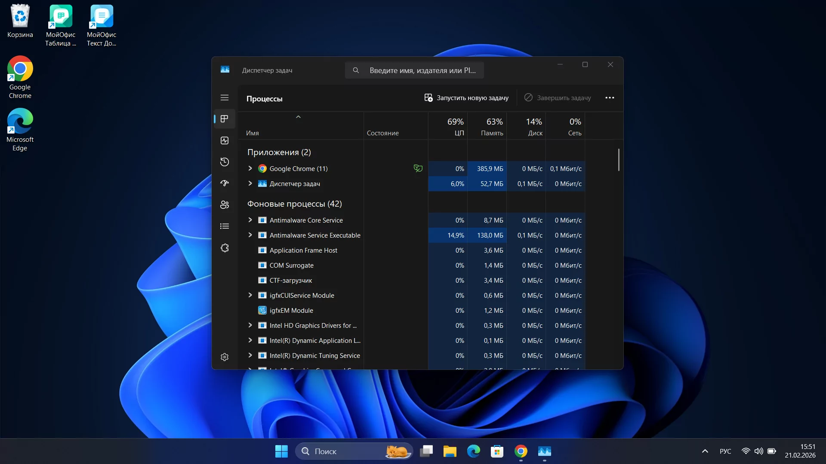Screen dimensions: 826x464
Task: Open the Performance page in sidebar
Action: coord(225,140)
